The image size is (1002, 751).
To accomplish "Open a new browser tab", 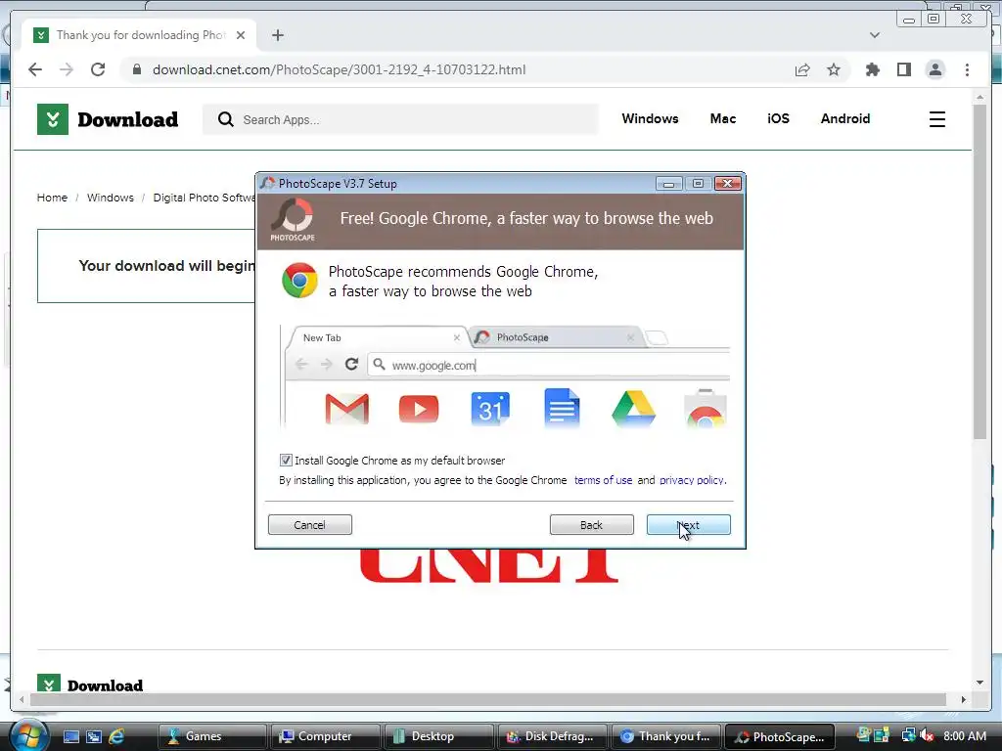I will click(x=277, y=35).
